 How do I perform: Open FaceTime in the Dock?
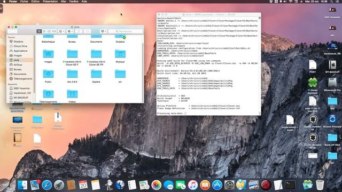(x=181, y=185)
